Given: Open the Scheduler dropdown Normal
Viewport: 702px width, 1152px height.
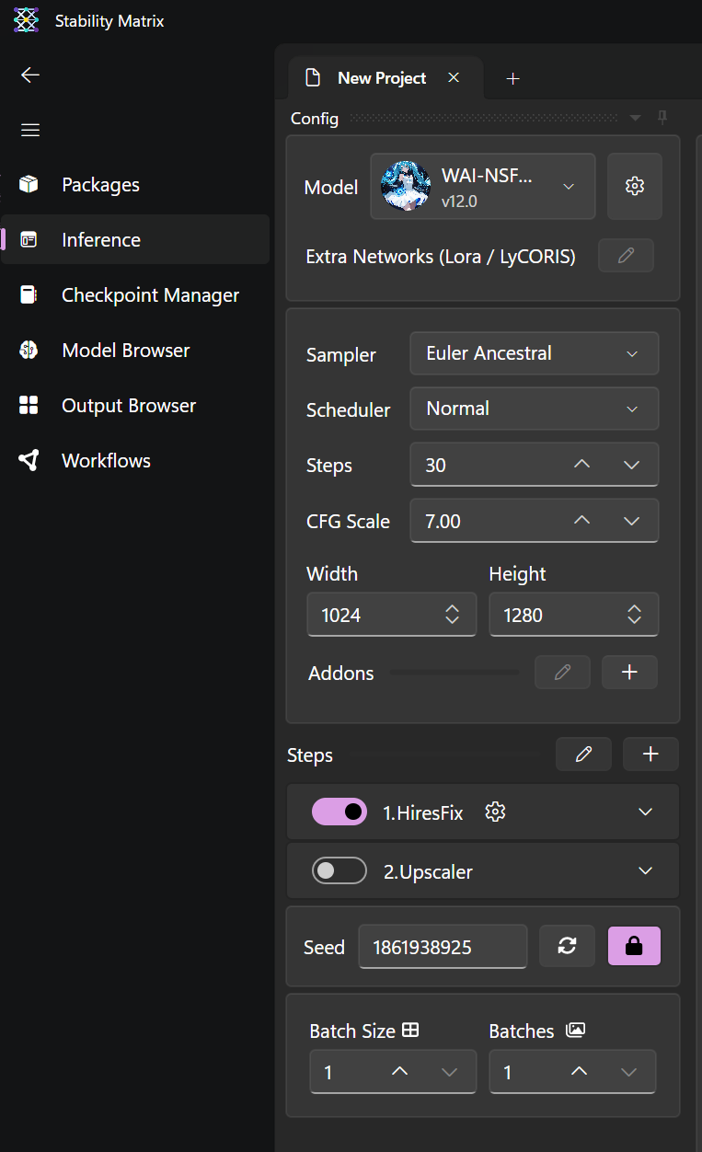Looking at the screenshot, I should click(x=534, y=409).
